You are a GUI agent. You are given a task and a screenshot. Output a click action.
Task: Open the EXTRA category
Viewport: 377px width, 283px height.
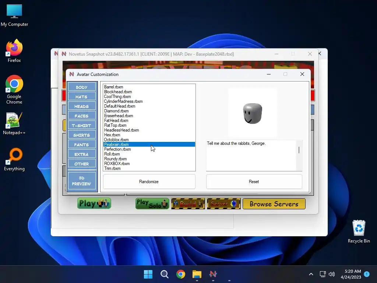pyautogui.click(x=82, y=154)
